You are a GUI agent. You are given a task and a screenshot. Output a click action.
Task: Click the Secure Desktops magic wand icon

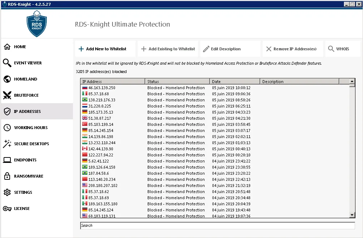click(7, 144)
